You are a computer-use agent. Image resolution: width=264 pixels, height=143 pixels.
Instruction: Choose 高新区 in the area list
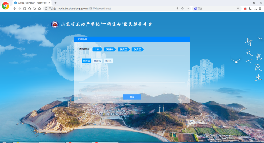97,61
